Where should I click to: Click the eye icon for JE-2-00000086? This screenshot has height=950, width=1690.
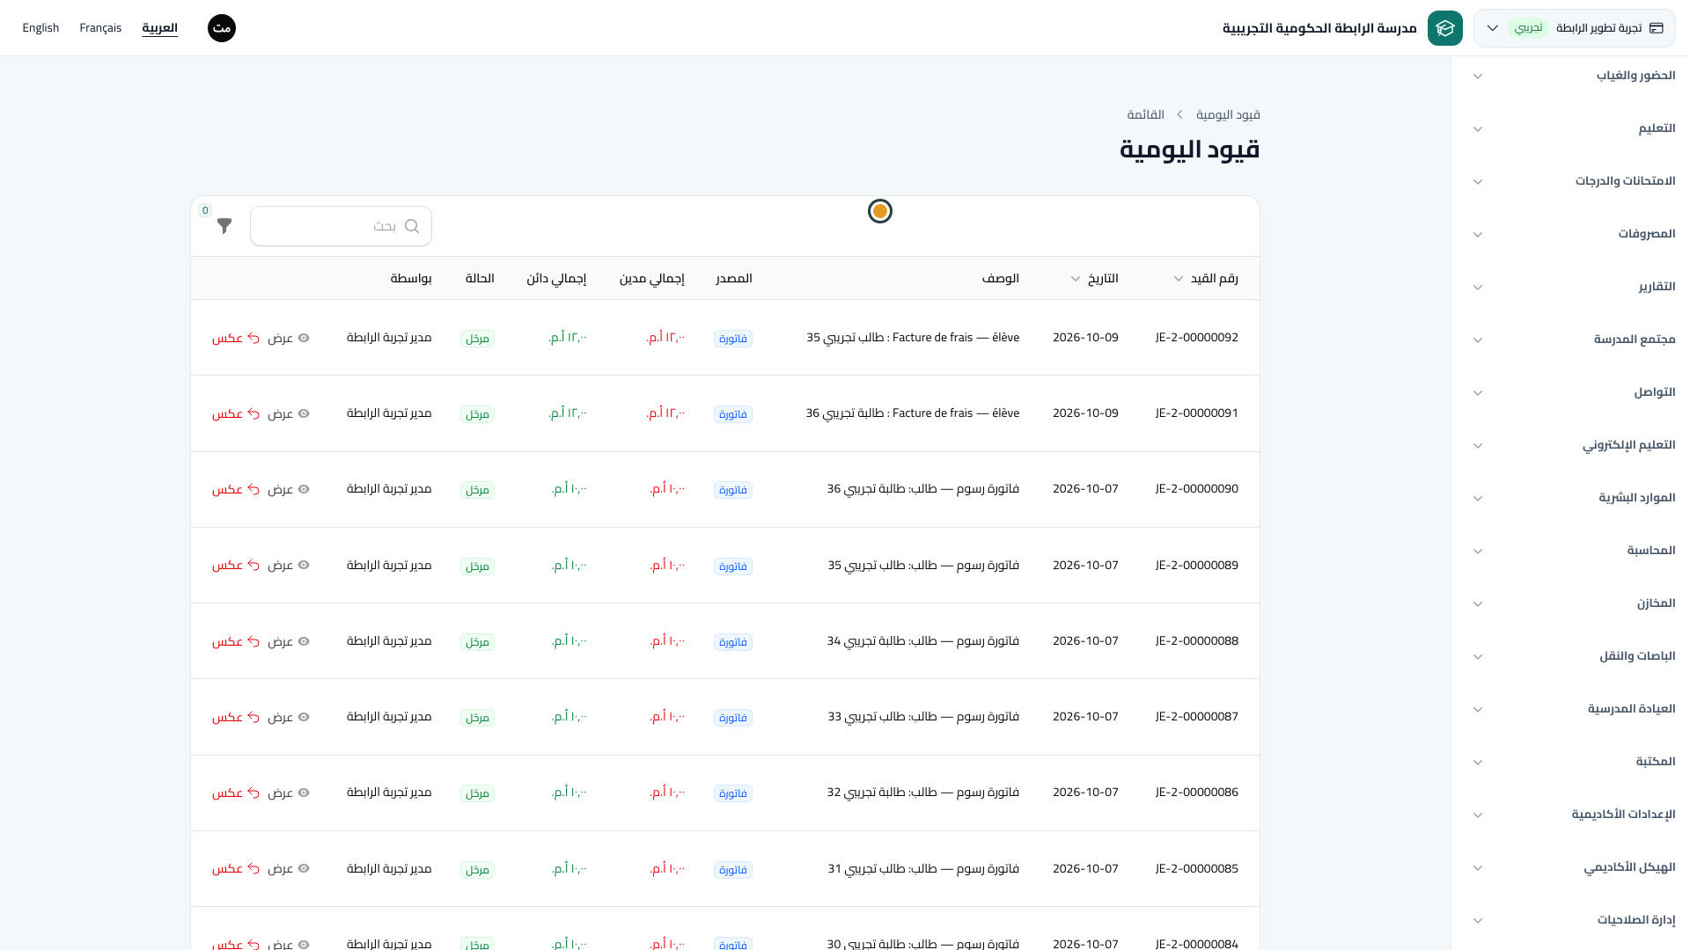304,793
